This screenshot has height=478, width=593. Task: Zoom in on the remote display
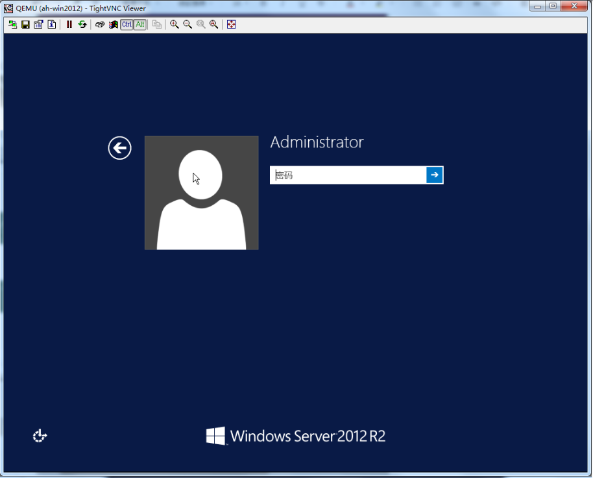(175, 25)
